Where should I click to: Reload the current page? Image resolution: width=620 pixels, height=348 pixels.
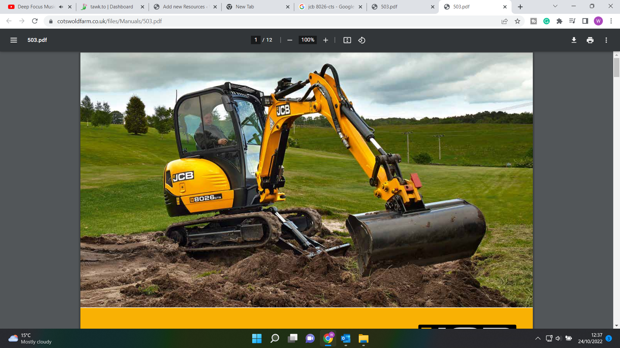35,21
